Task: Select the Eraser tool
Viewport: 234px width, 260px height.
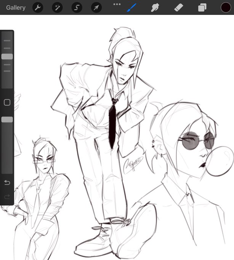Action: pos(179,8)
